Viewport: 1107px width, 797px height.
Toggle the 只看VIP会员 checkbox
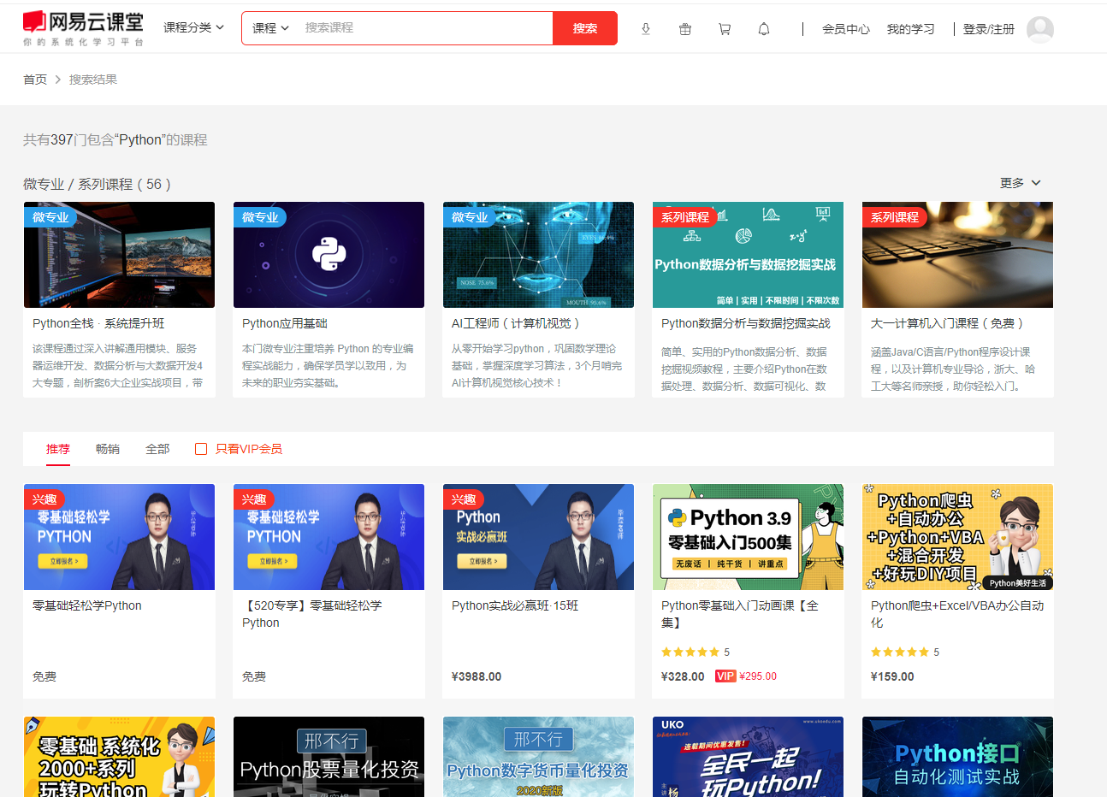click(x=201, y=449)
